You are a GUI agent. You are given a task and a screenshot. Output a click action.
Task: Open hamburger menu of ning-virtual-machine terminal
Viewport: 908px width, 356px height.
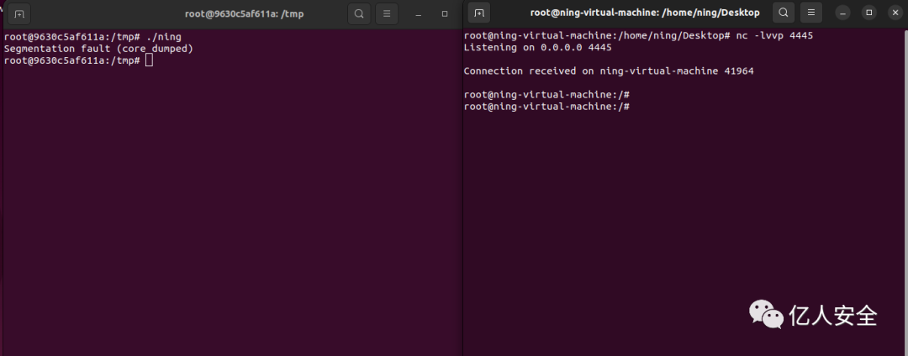(811, 12)
